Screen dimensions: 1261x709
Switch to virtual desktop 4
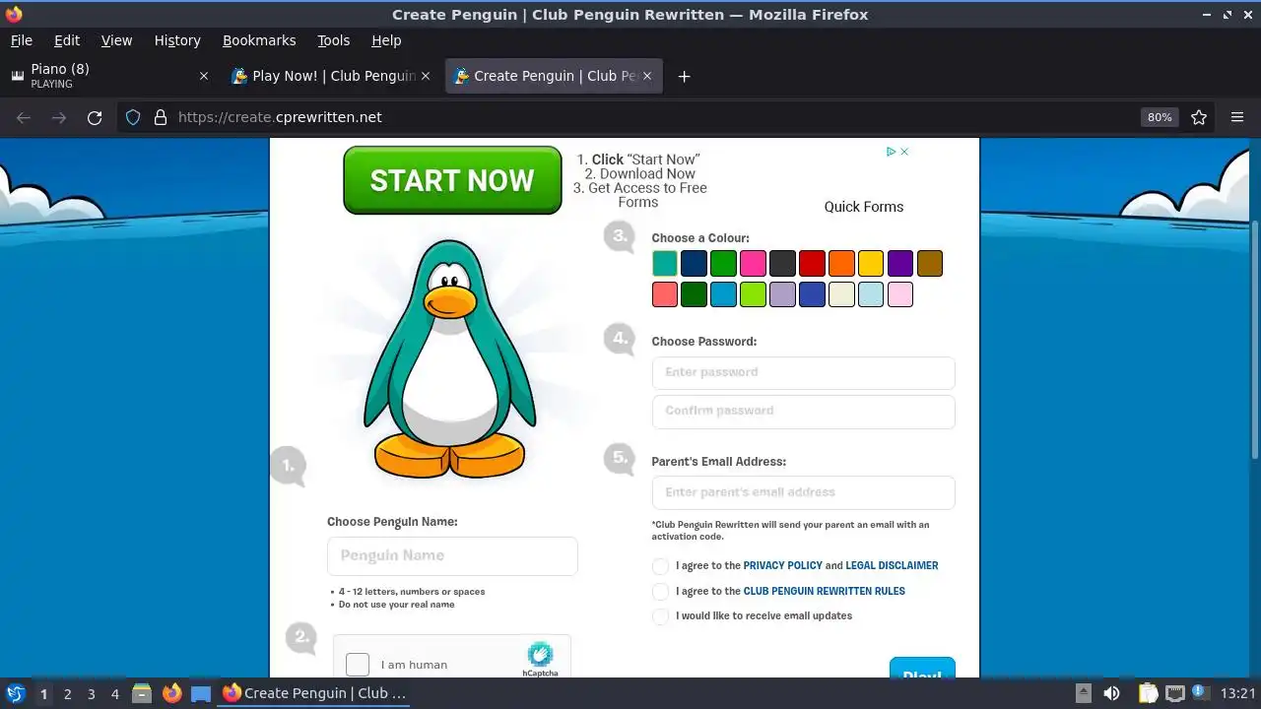click(114, 693)
